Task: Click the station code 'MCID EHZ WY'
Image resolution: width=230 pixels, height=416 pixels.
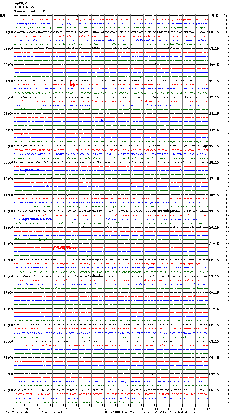Action: (24, 7)
